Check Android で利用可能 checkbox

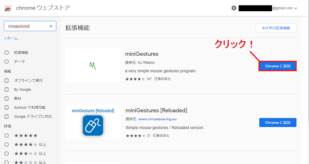7,107
